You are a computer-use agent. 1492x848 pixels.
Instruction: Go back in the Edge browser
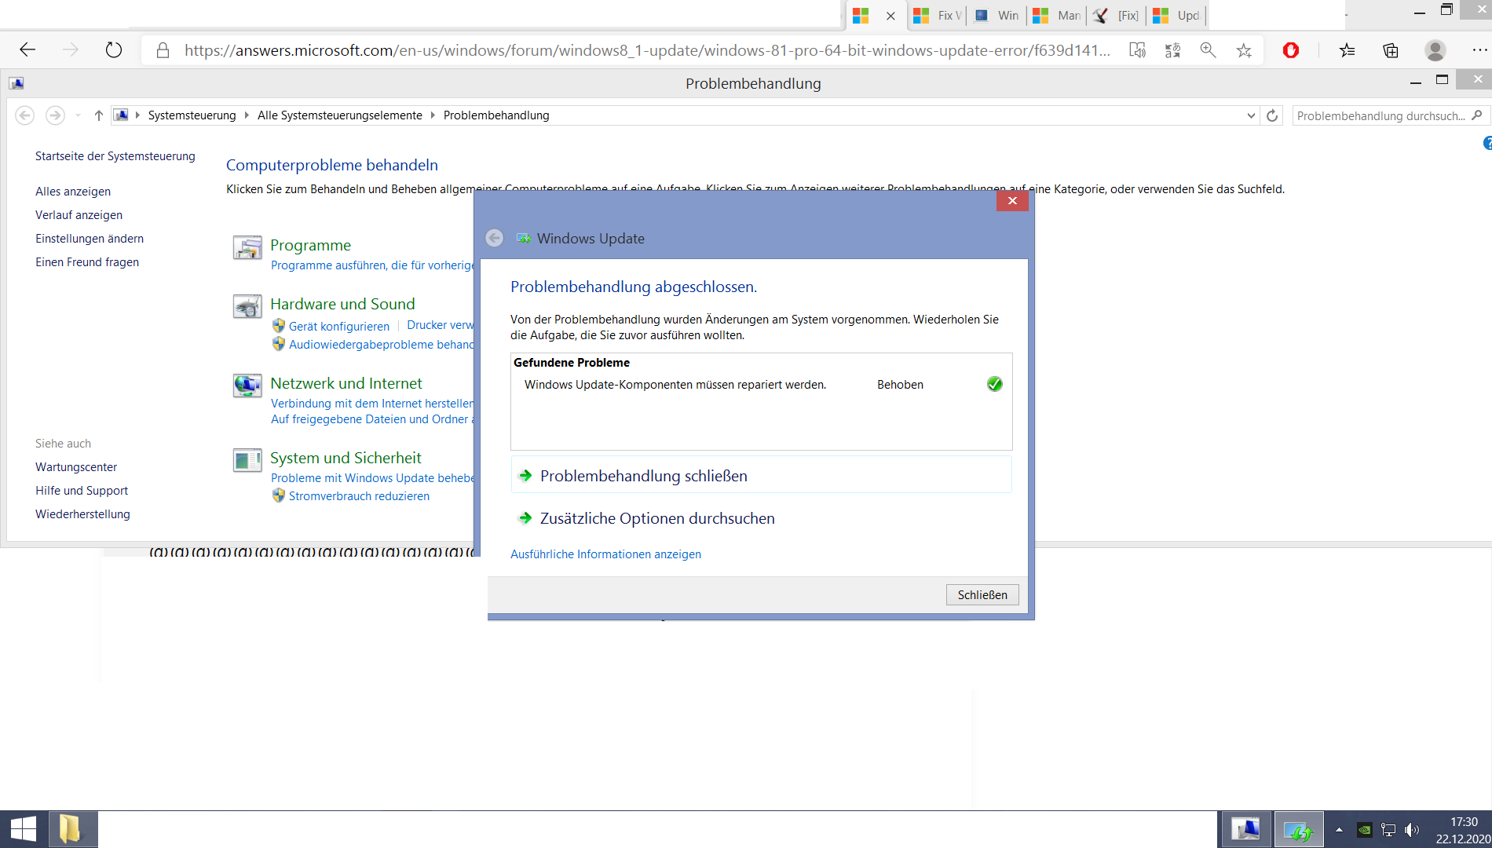27,50
